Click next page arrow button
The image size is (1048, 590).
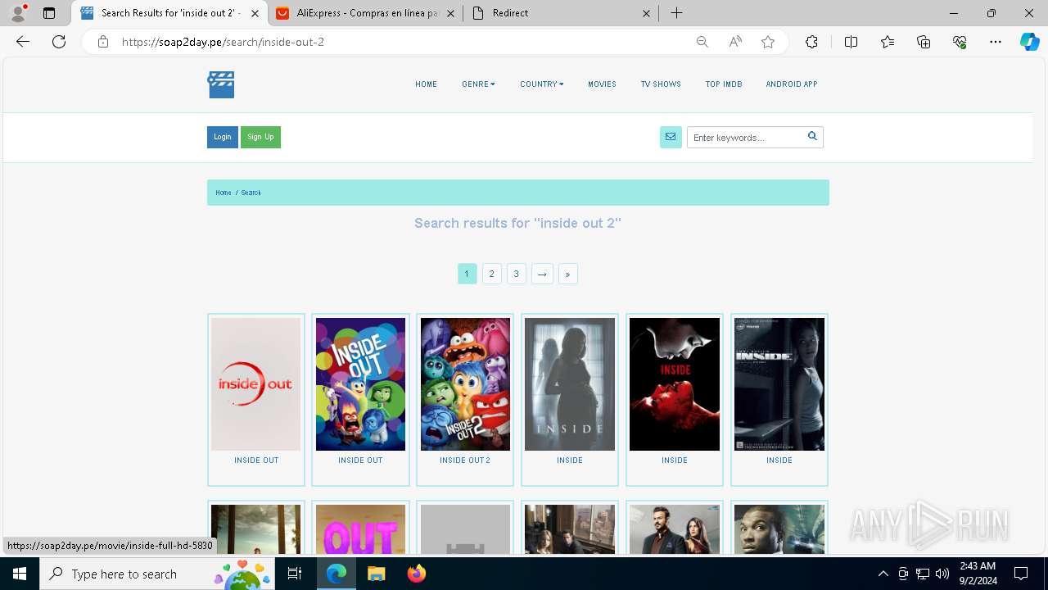point(542,274)
